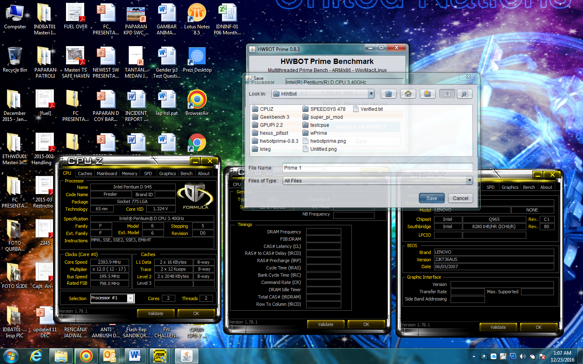Open the lap hsl pat document

tap(166, 103)
